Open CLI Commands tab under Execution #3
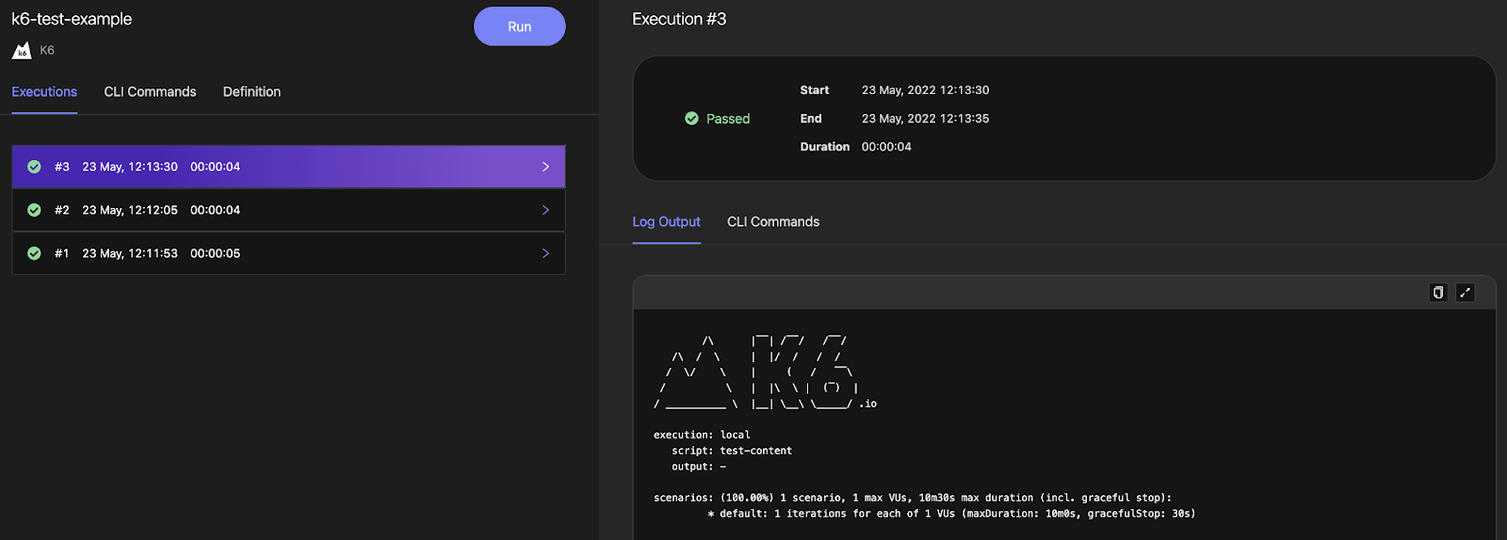Image resolution: width=1507 pixels, height=540 pixels. [773, 222]
